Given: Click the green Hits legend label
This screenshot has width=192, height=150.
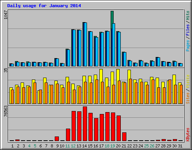Looking at the screenshot, I should (x=188, y=15).
